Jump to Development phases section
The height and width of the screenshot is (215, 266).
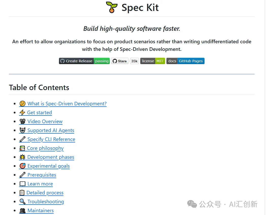pyautogui.click(x=51, y=157)
